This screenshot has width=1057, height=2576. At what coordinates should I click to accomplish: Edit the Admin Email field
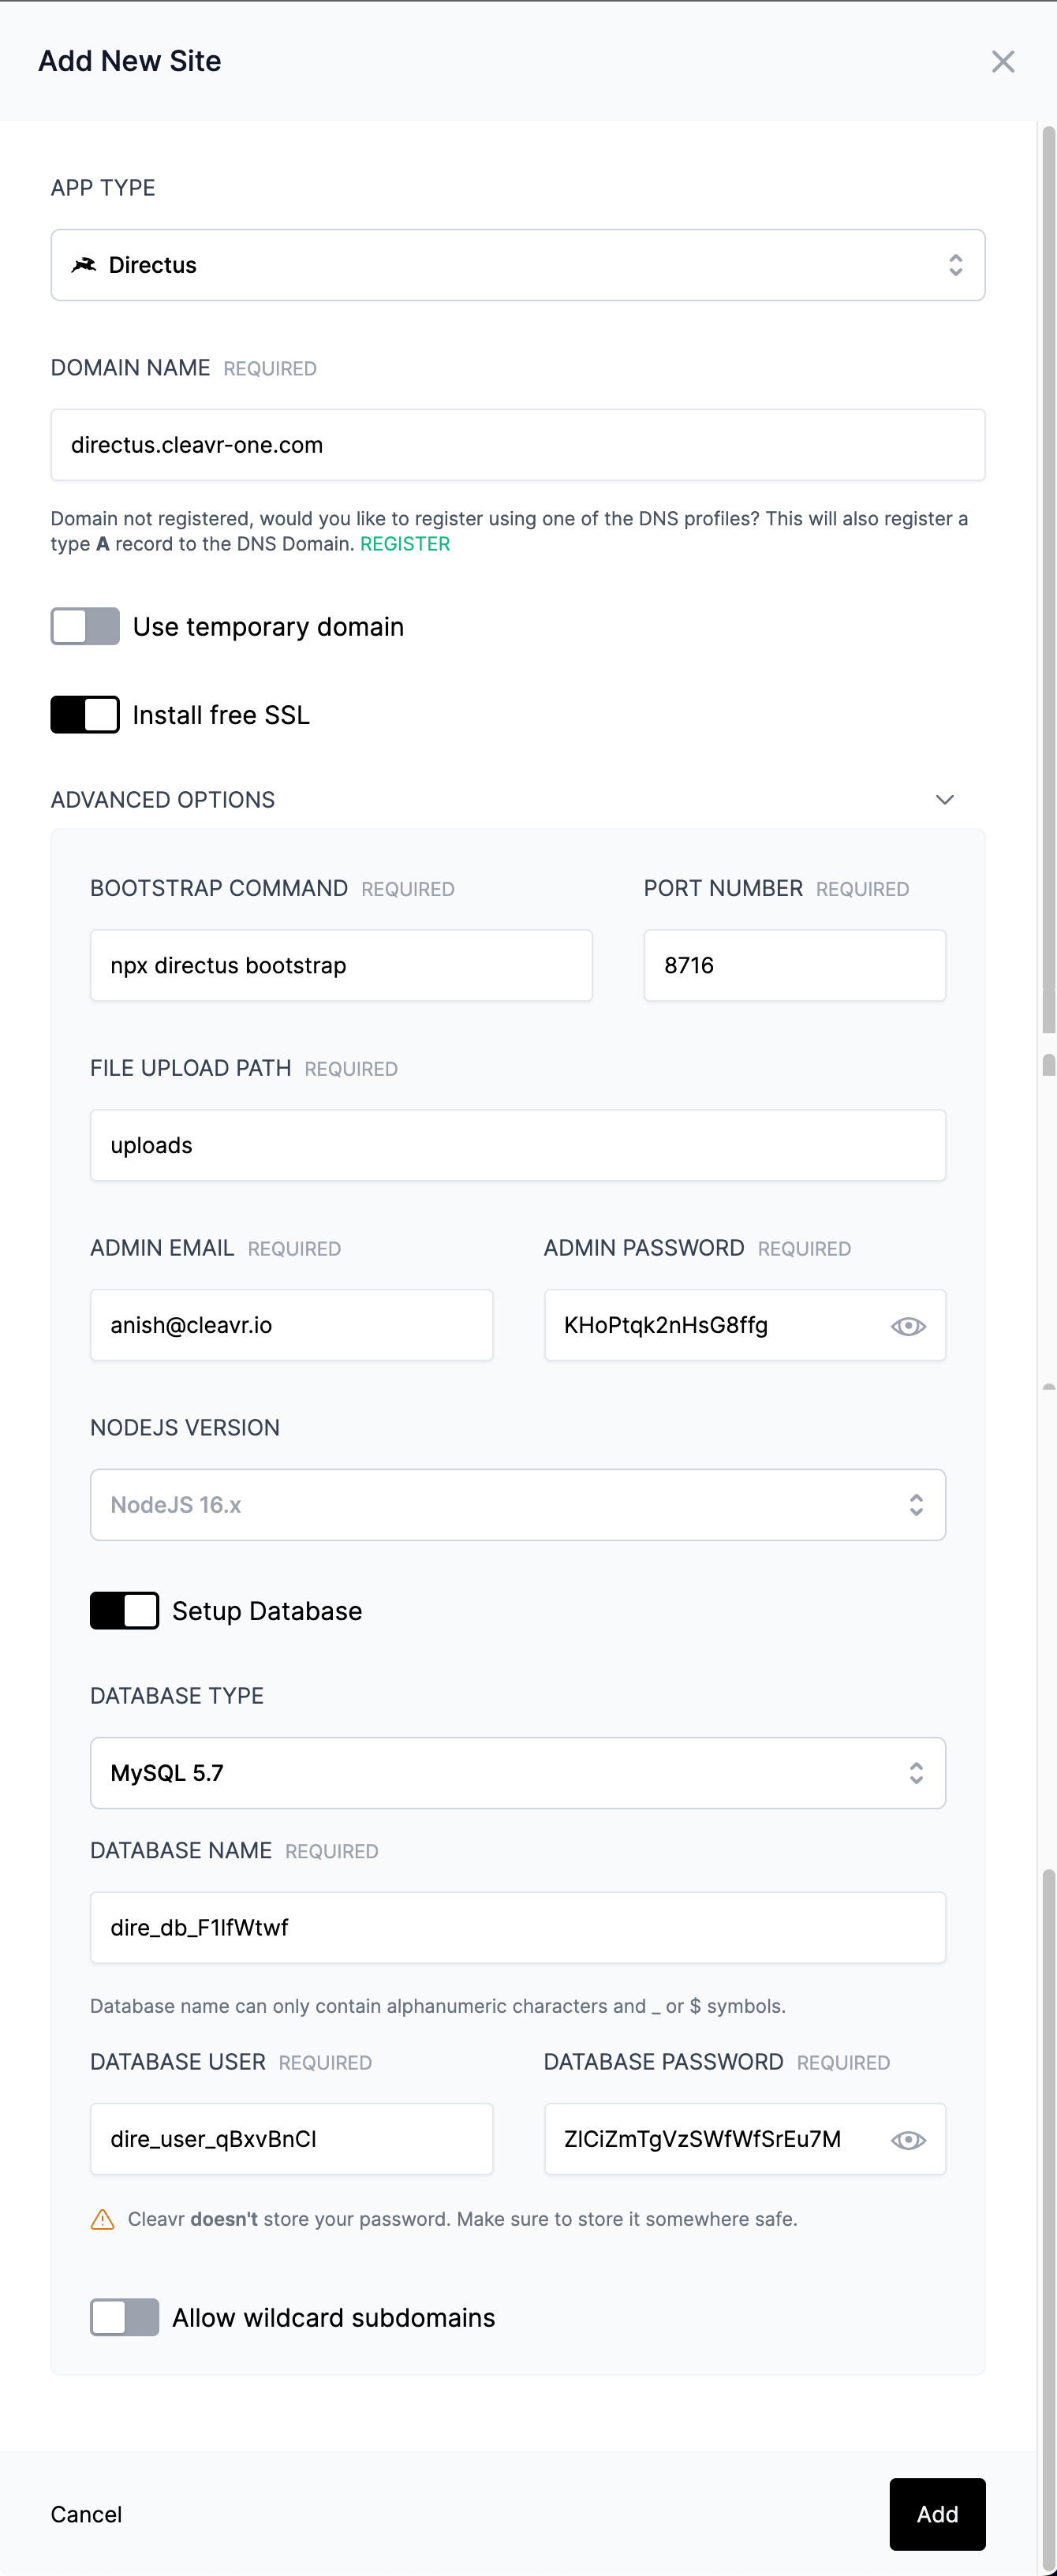point(291,1325)
